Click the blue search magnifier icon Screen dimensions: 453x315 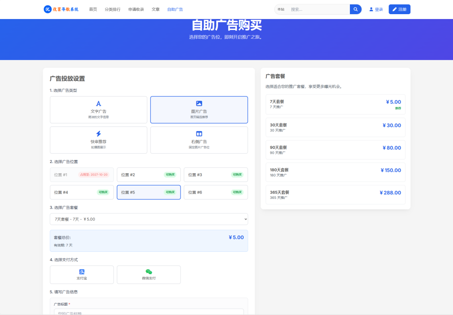pos(356,9)
